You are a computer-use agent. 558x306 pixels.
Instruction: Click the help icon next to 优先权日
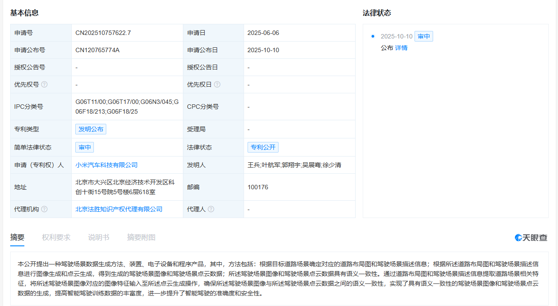218,84
